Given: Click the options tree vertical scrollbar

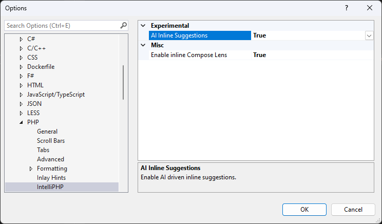Looking at the screenshot, I should pyautogui.click(x=123, y=82).
